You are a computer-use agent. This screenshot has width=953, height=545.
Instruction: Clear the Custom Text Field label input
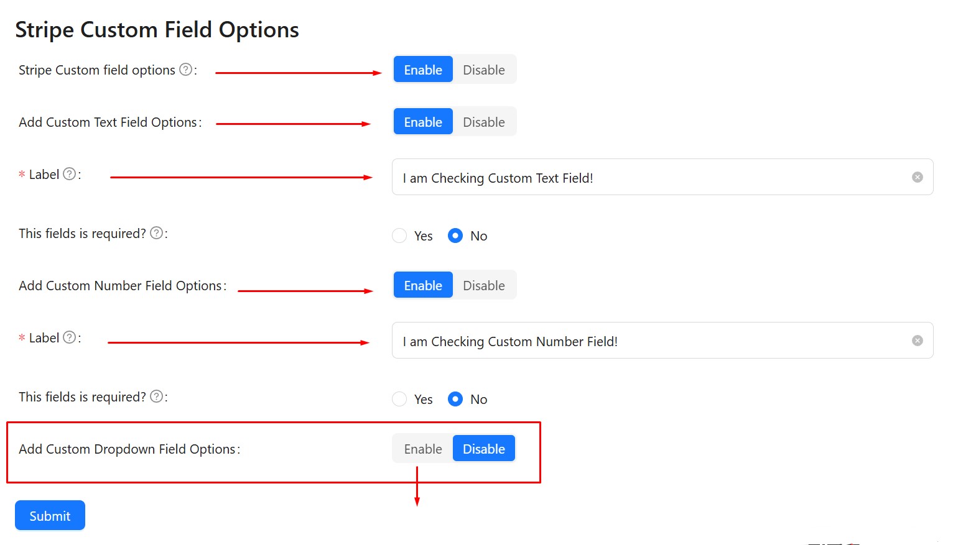[917, 177]
